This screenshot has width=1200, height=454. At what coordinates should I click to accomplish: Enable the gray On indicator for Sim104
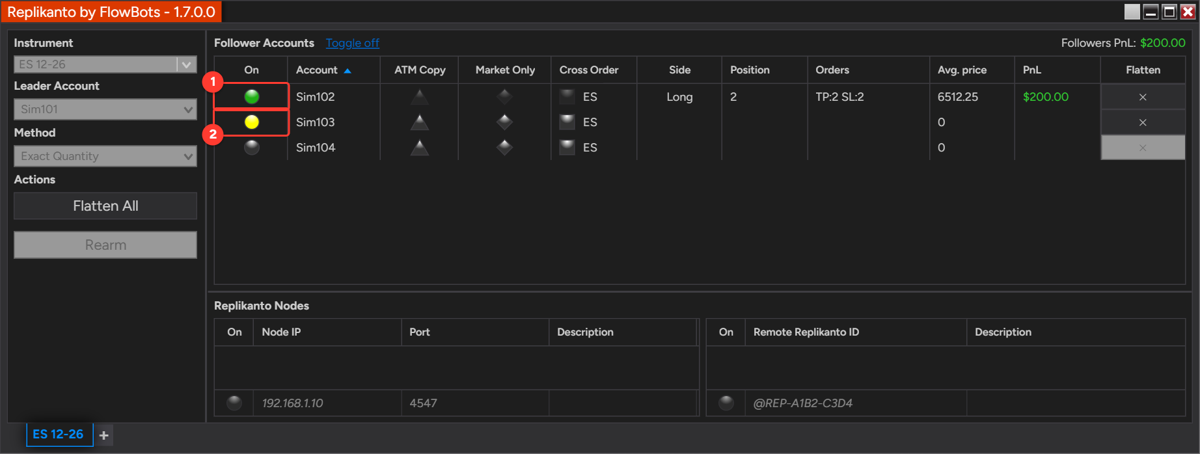(252, 148)
